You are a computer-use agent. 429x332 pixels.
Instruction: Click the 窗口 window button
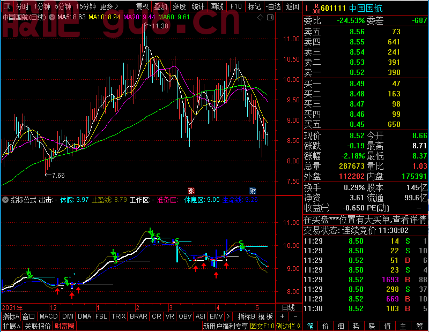(29, 316)
